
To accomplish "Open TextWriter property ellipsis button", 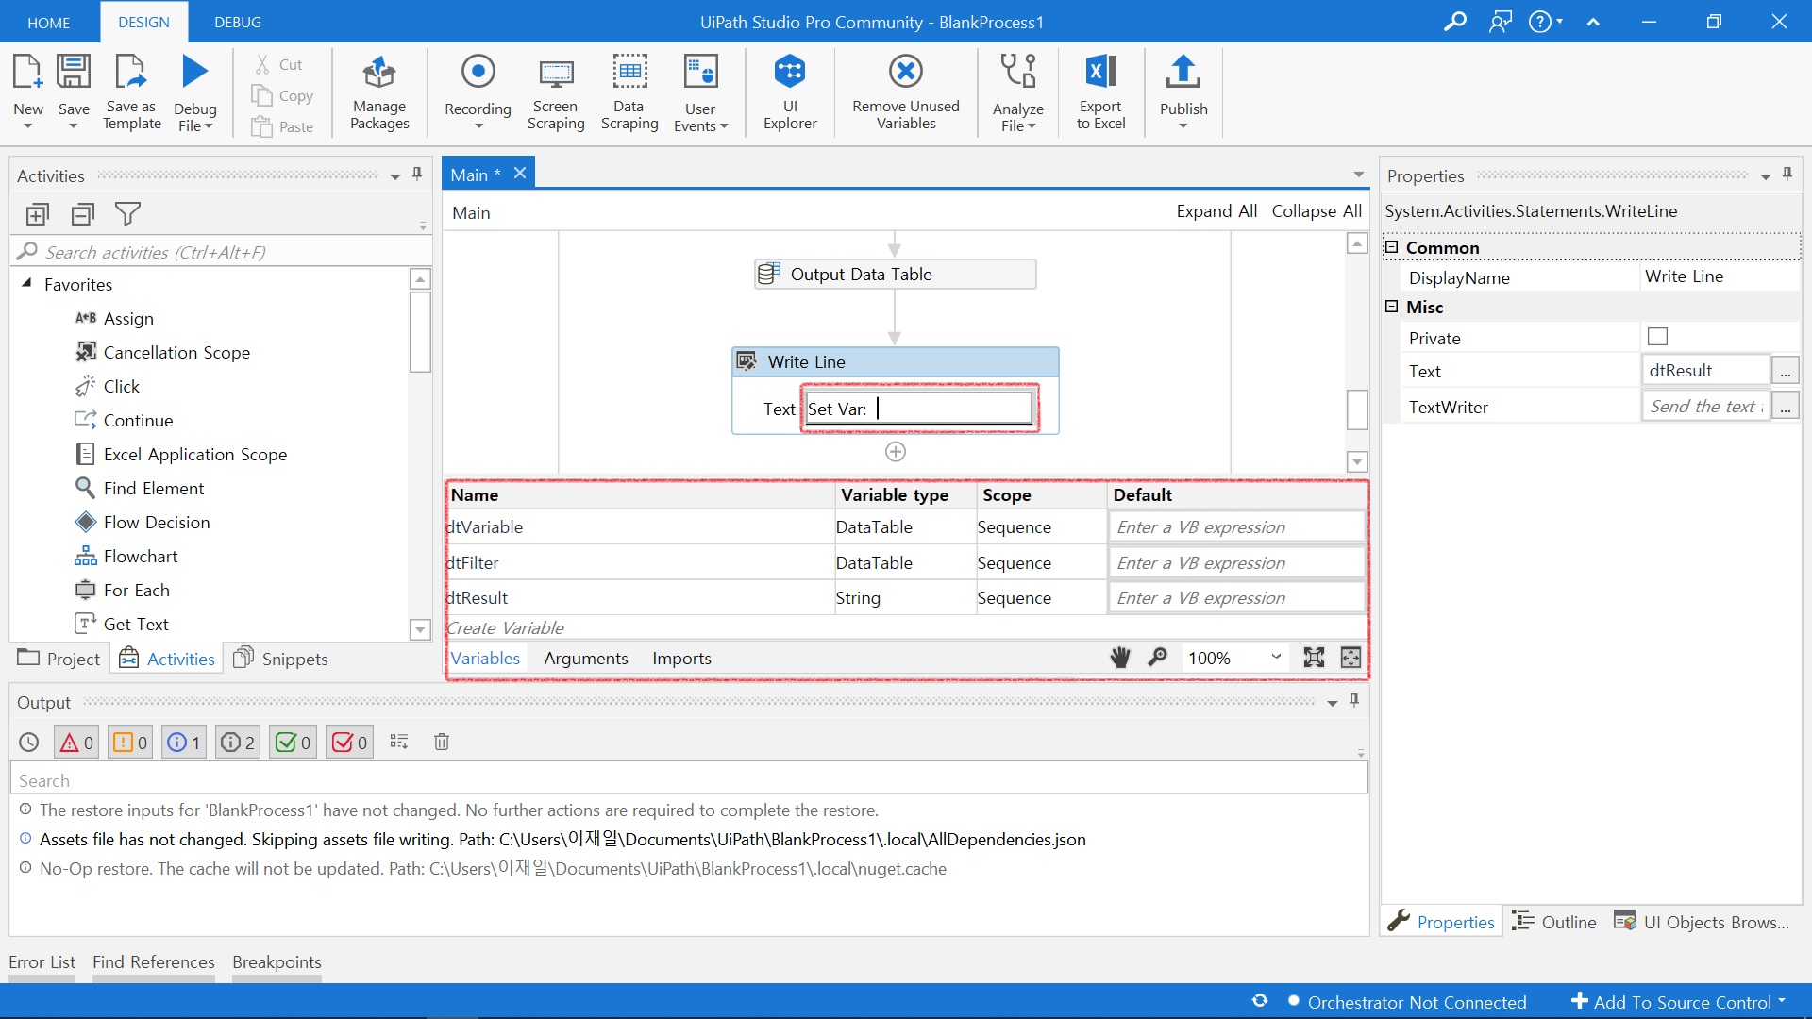I will (x=1785, y=407).
